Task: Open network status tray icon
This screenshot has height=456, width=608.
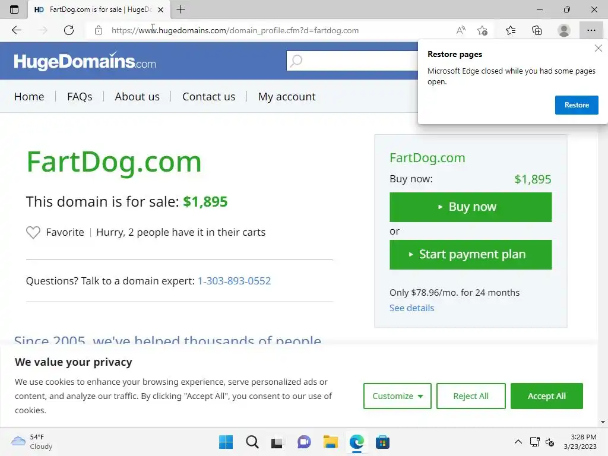Action: [x=535, y=442]
